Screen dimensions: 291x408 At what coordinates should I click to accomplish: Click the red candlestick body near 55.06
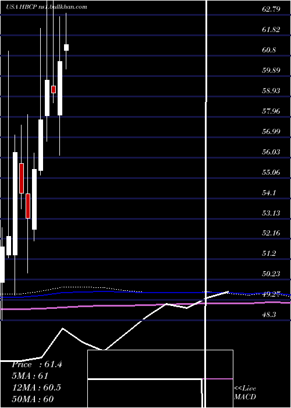pyautogui.click(x=22, y=178)
